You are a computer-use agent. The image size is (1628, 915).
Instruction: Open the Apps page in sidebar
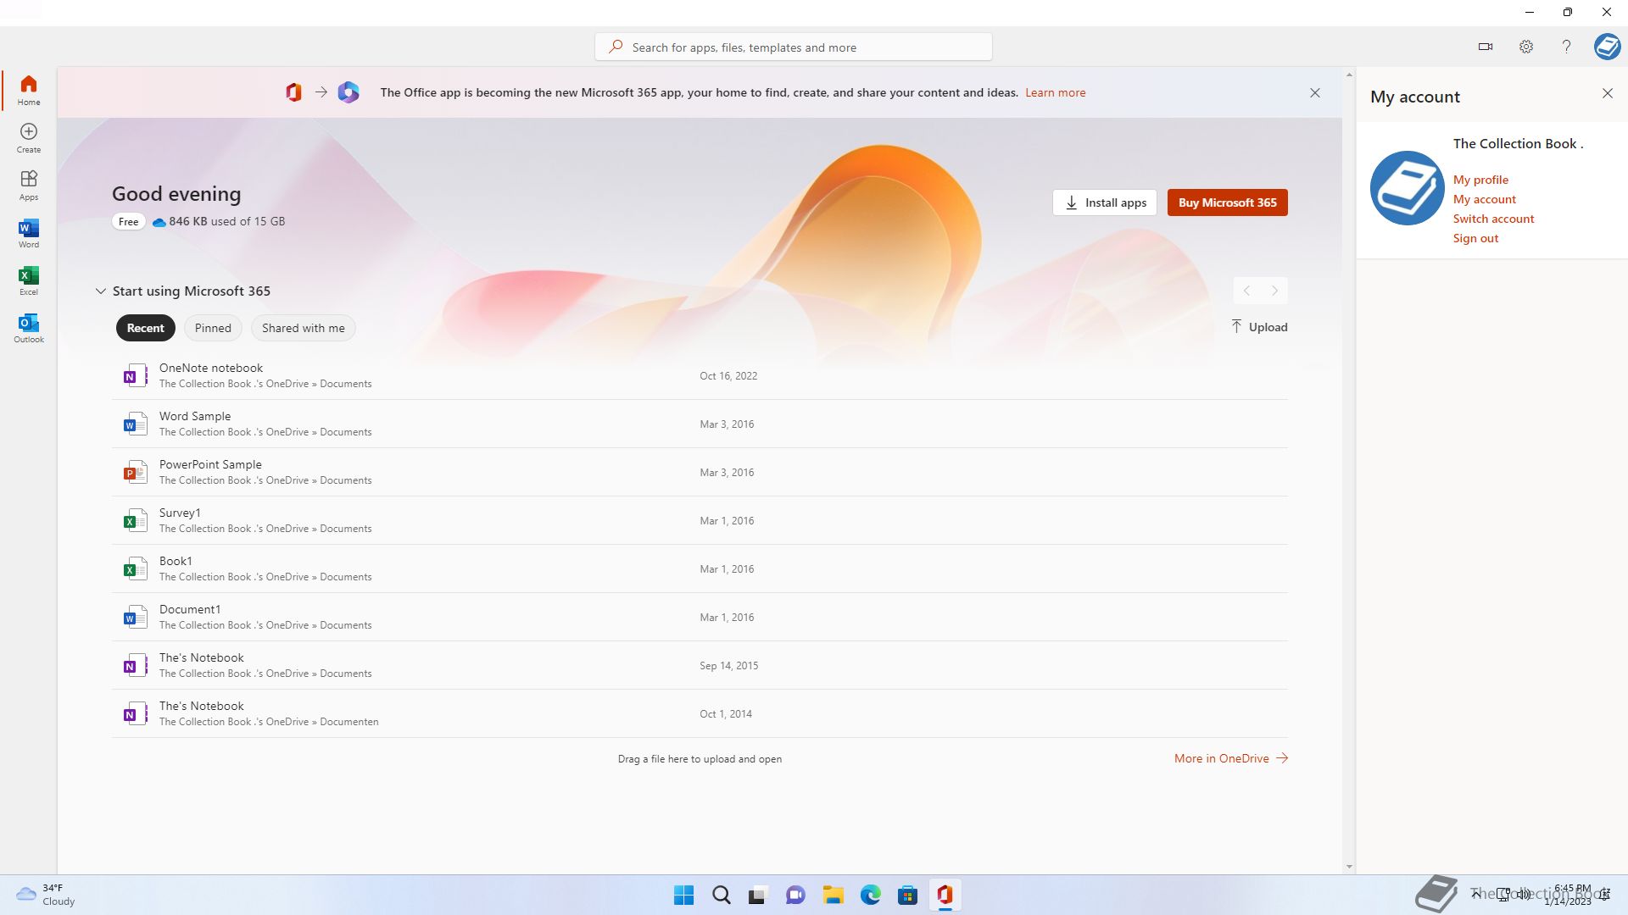(29, 185)
